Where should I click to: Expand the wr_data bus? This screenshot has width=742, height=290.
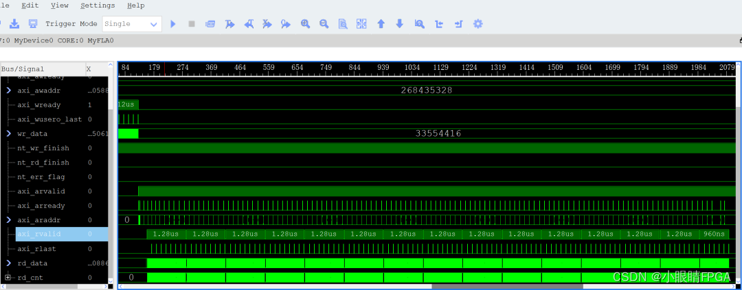8,134
